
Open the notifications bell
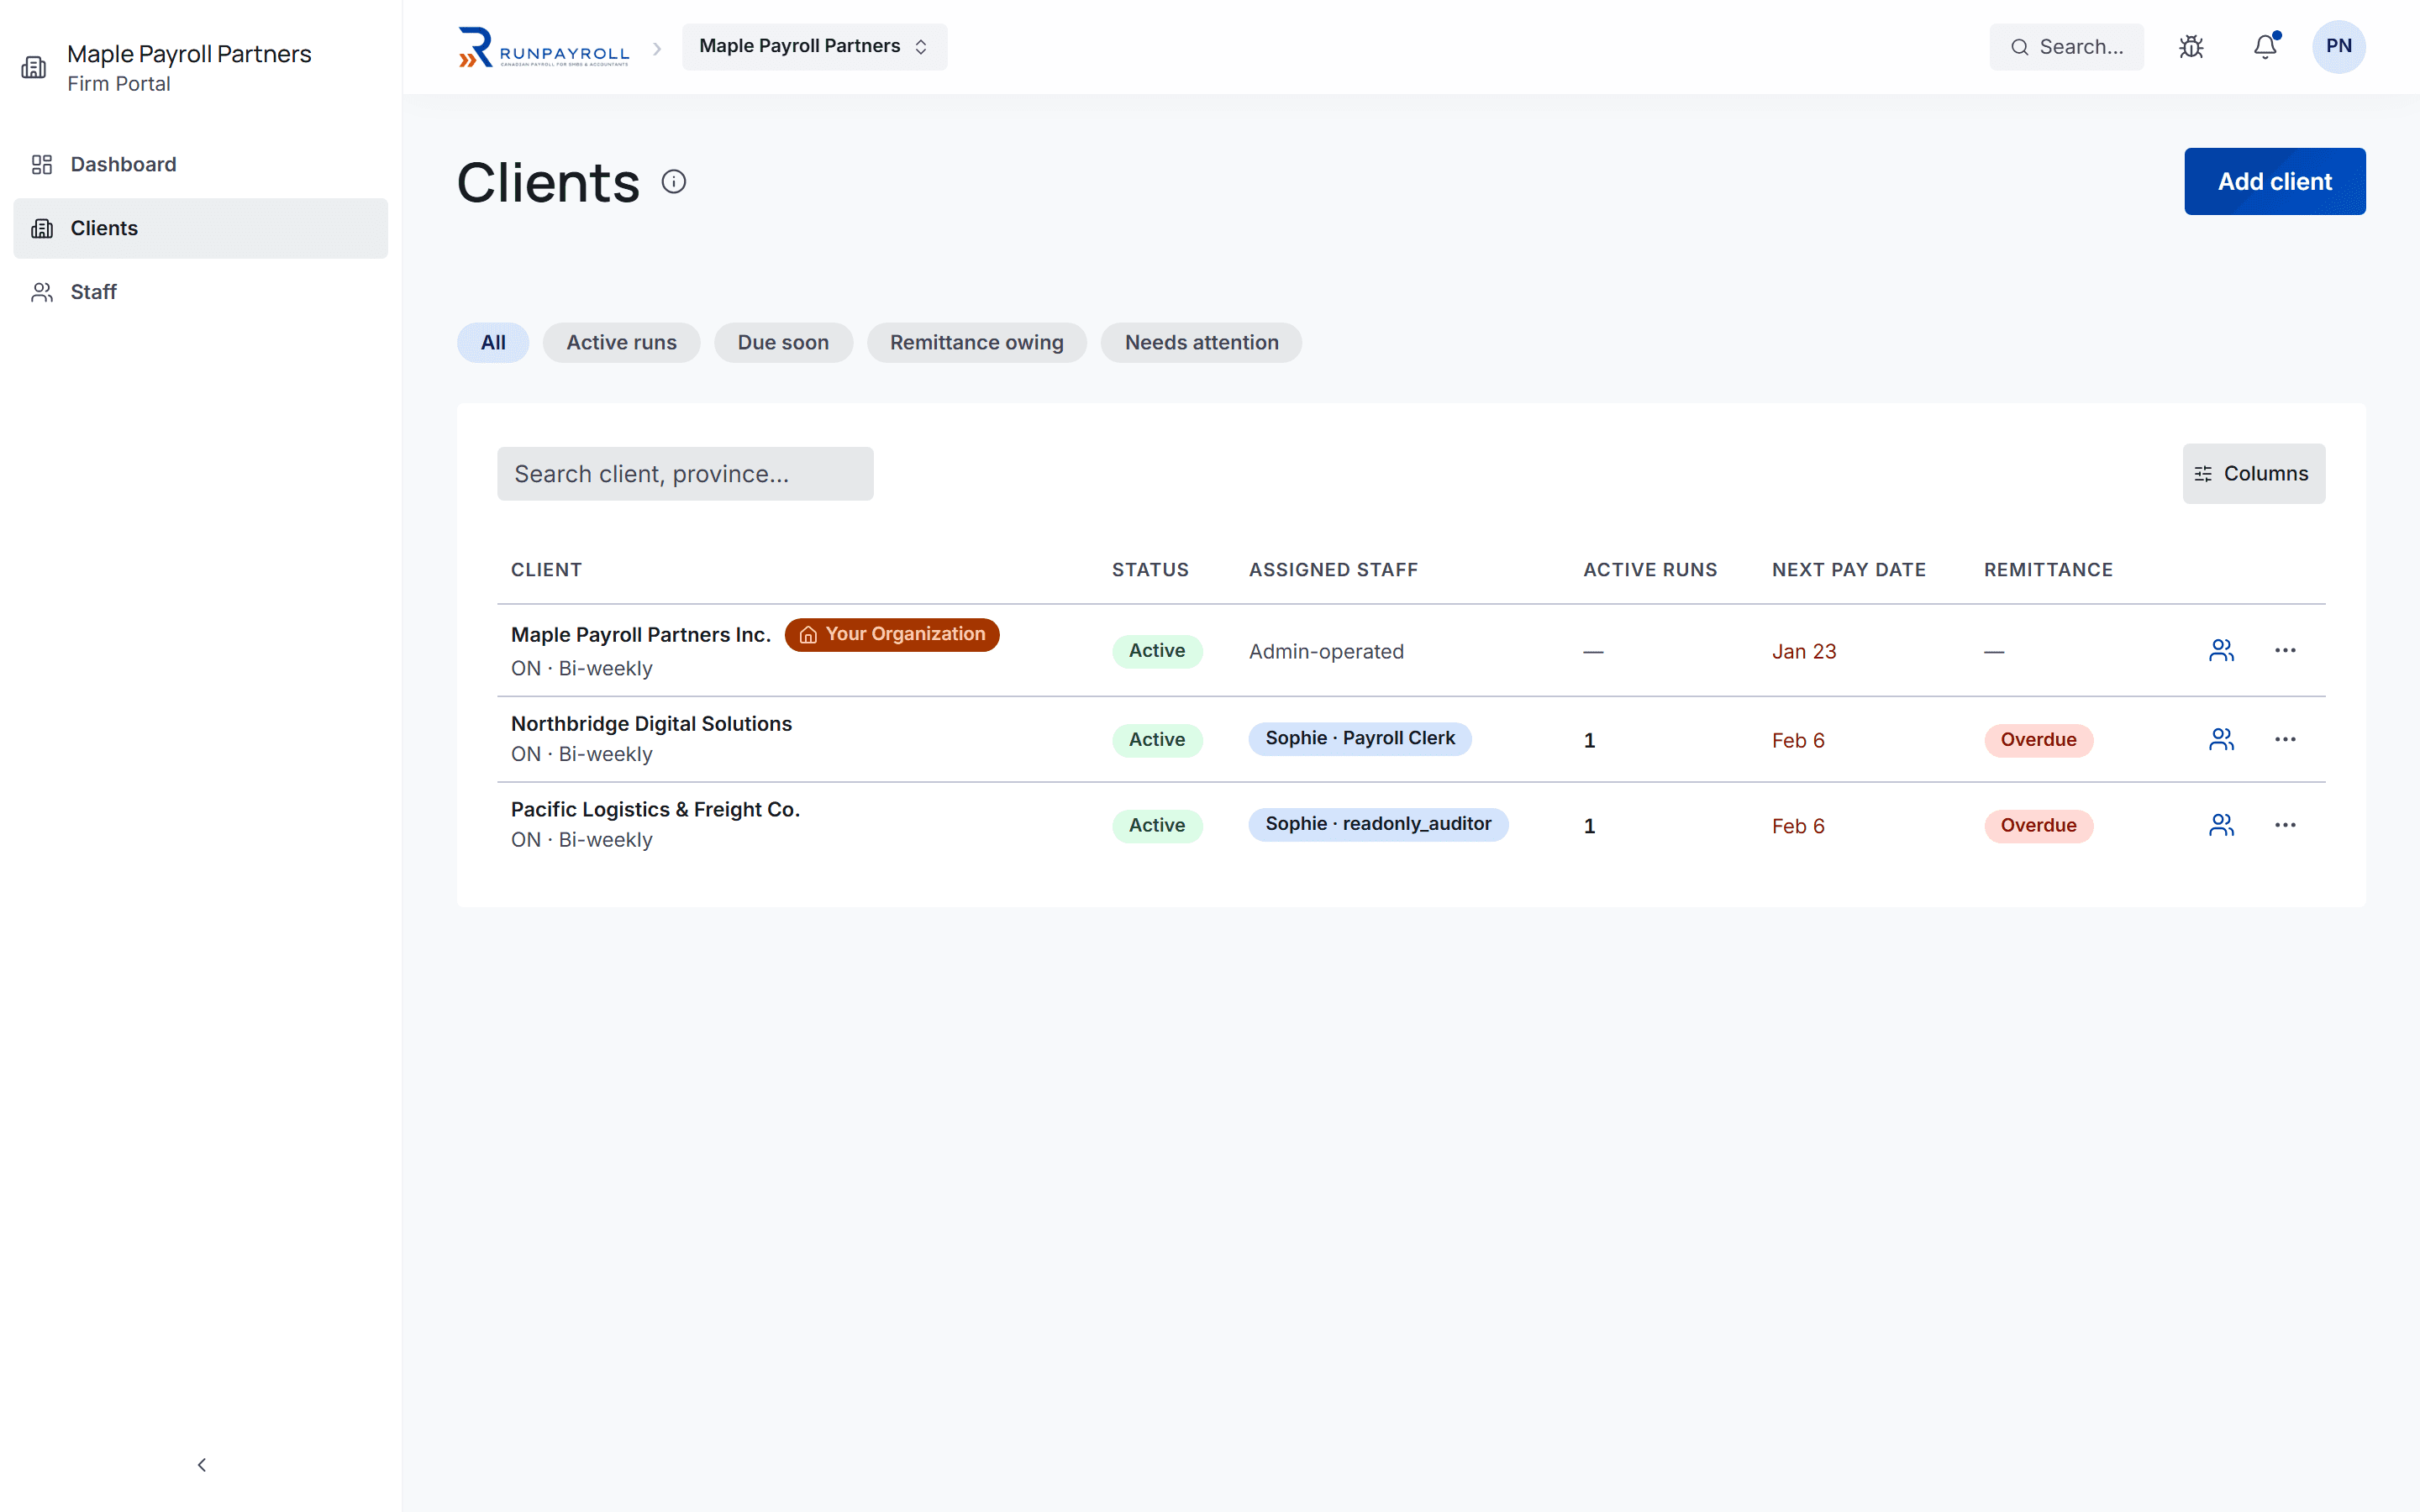(2265, 47)
